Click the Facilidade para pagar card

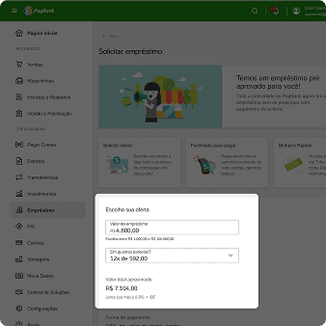(227, 163)
